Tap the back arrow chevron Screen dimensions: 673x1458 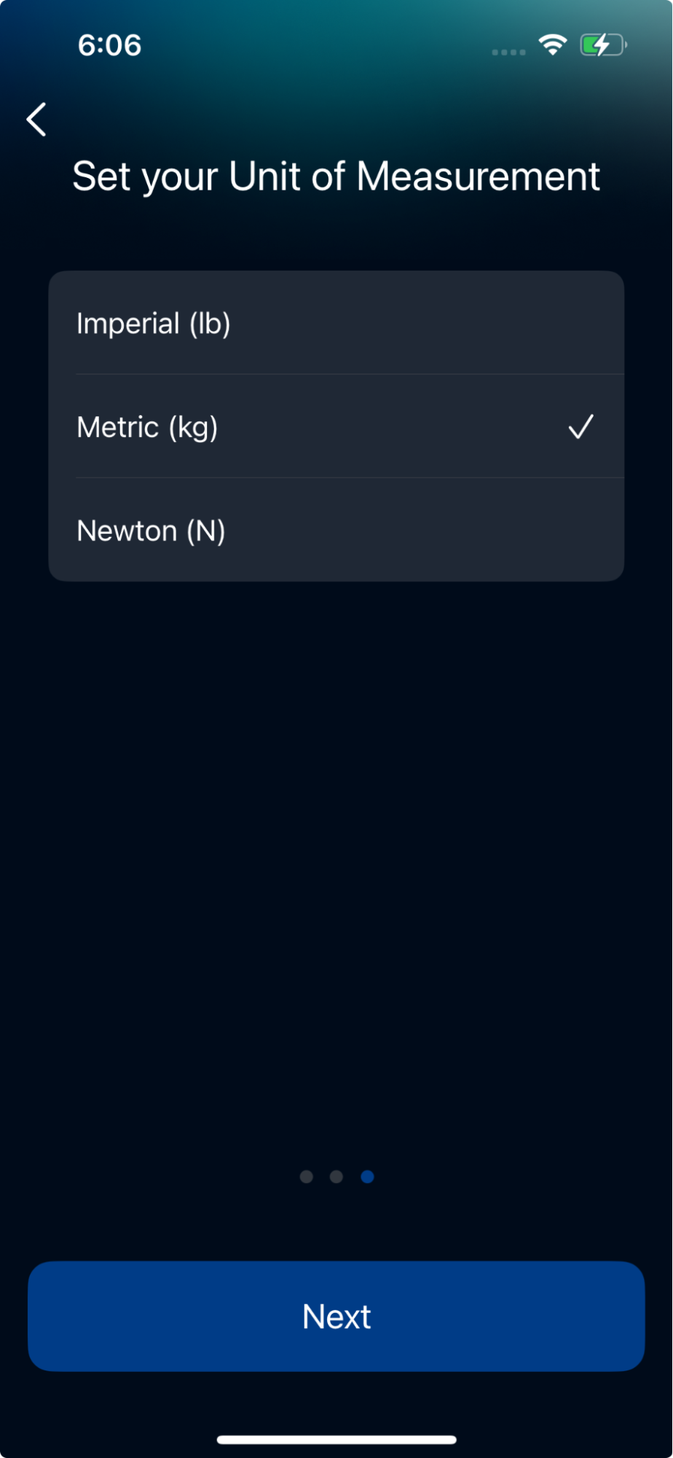(36, 119)
